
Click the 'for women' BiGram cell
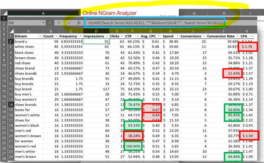click(28, 141)
